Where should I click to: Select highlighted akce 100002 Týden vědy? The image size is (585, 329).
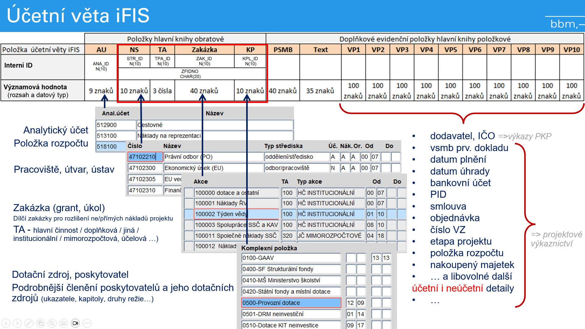point(236,214)
